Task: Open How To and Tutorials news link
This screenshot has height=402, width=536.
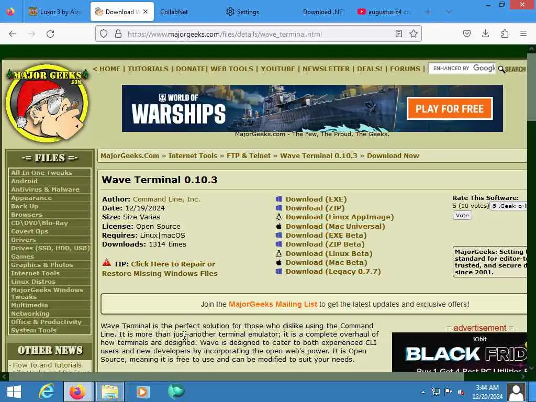Action: tap(47, 365)
